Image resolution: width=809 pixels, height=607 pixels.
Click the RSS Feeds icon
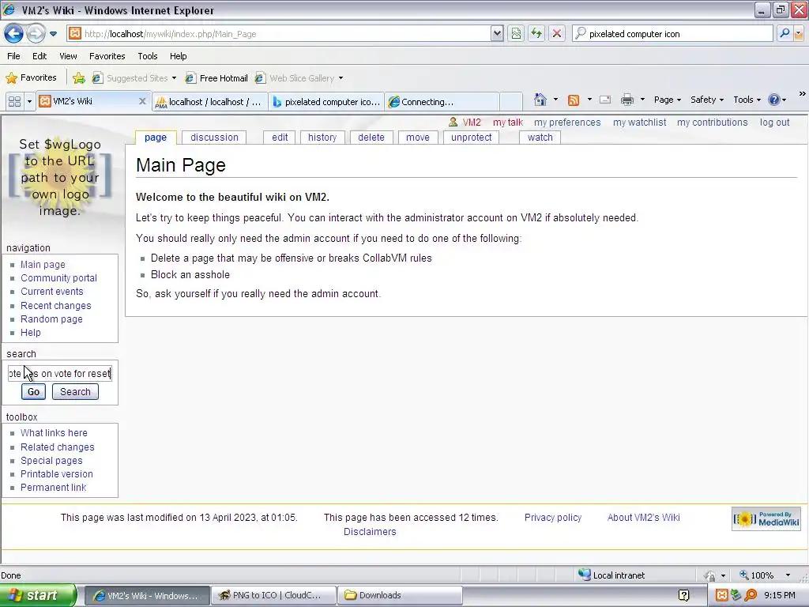[x=574, y=100]
